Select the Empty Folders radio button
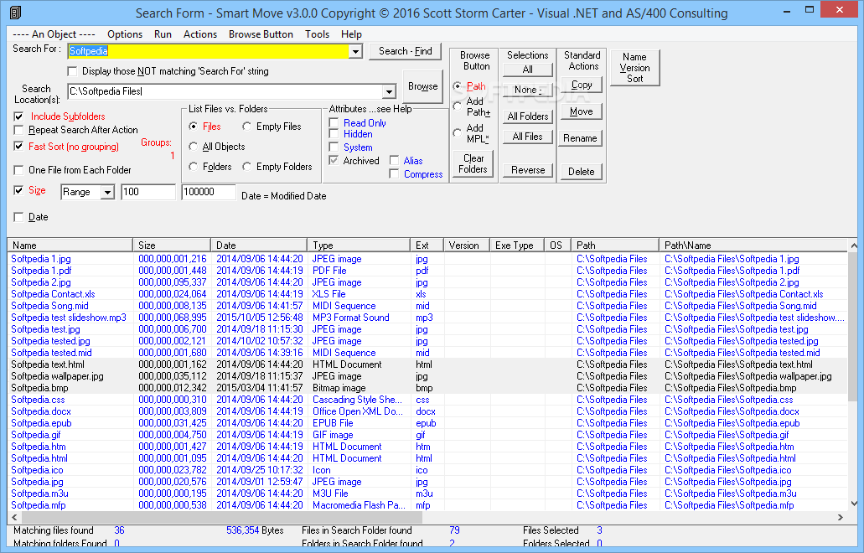Viewport: 864px width, 553px height. point(247,167)
